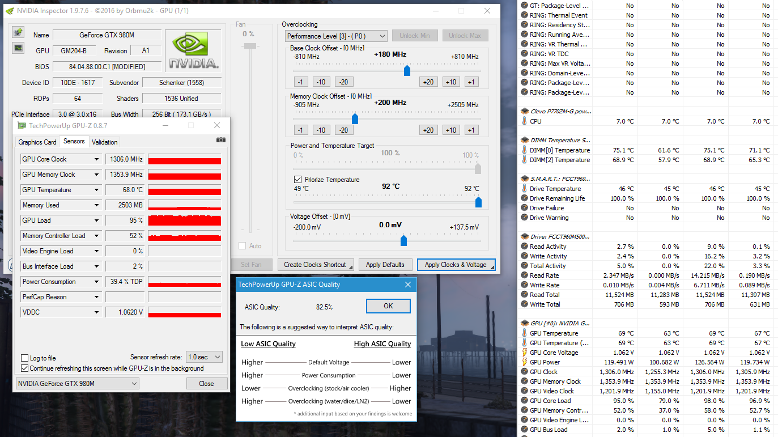Click the Apply Defaults button
This screenshot has height=437, width=778.
385,265
